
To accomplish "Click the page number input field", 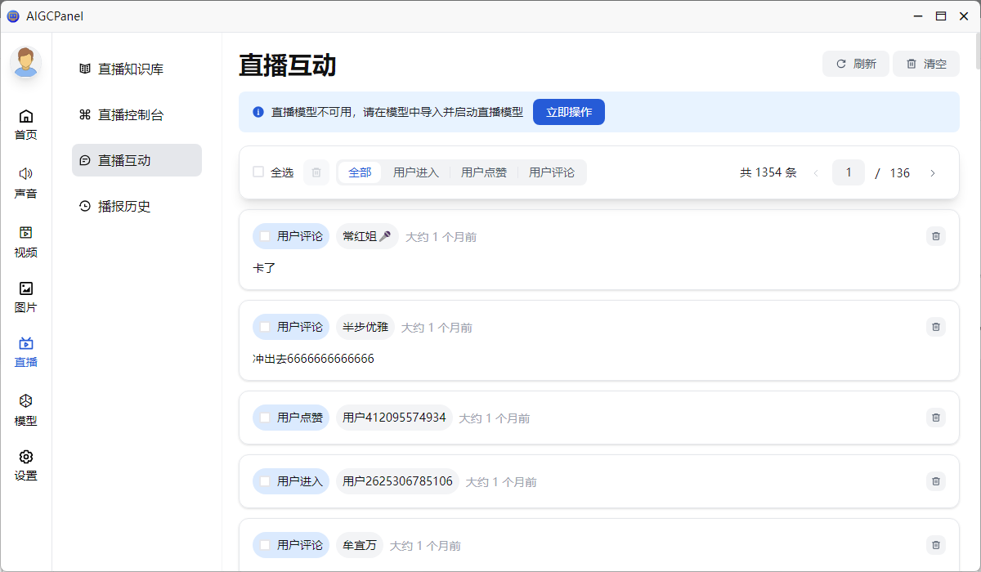I will tap(849, 172).
